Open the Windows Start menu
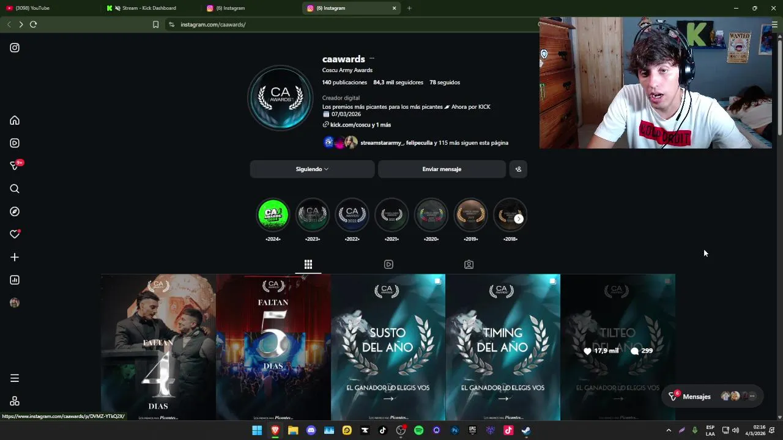The height and width of the screenshot is (440, 783). tap(257, 430)
